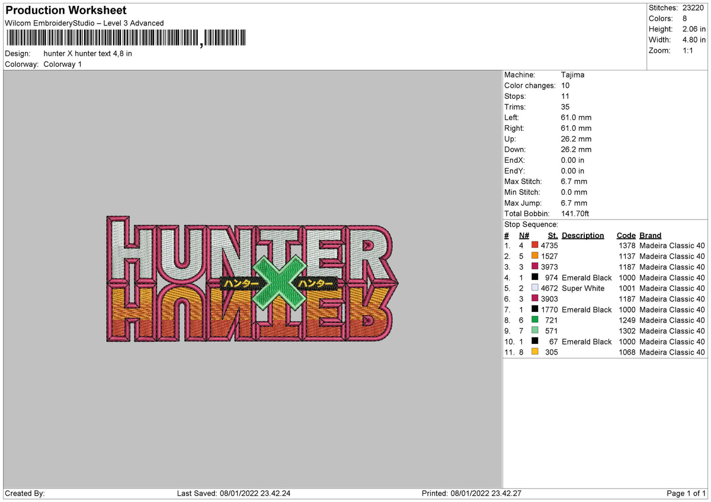
Task: Click the Machine Tajima value
Action: pyautogui.click(x=574, y=75)
